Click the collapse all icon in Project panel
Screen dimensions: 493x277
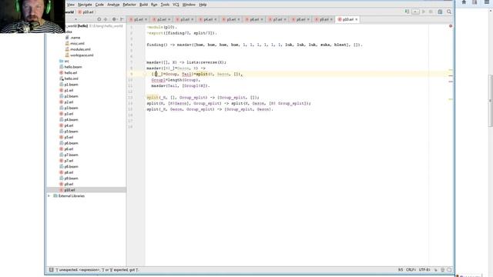tap(106, 19)
